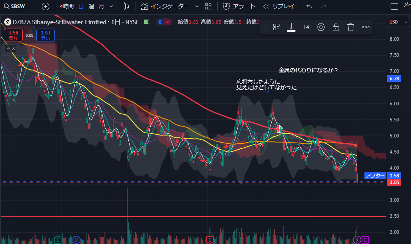The height and width of the screenshot is (244, 411).
Task: Collapse the indicator legend showing 3
Action: (x=11, y=49)
